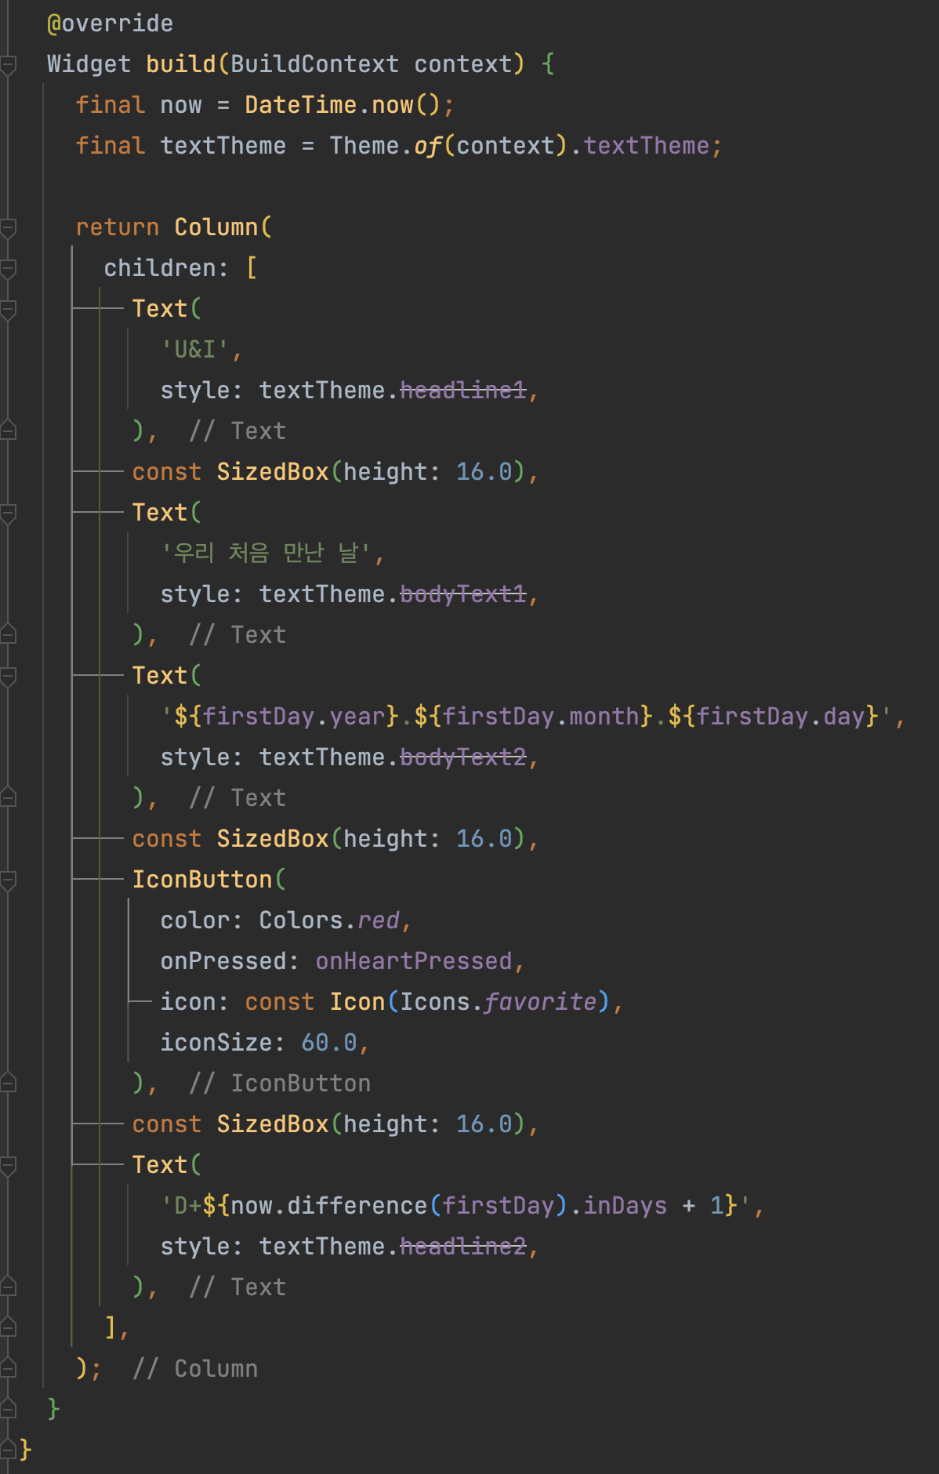Click the difference method call
The image size is (939, 1474).
pos(357,1206)
